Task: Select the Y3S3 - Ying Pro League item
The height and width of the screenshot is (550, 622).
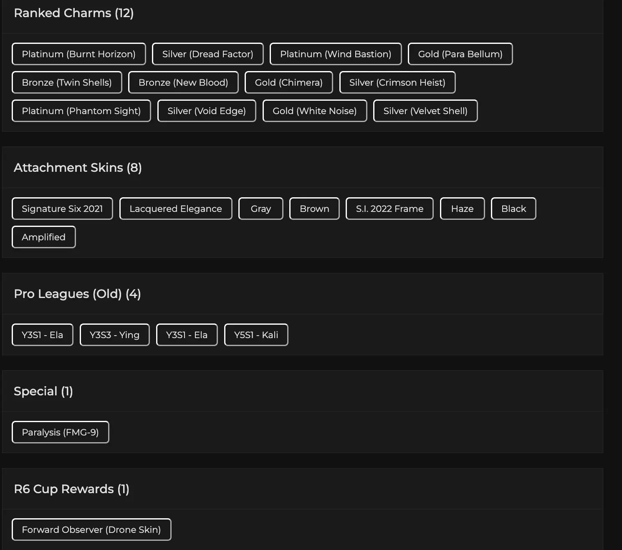Action: (114, 335)
